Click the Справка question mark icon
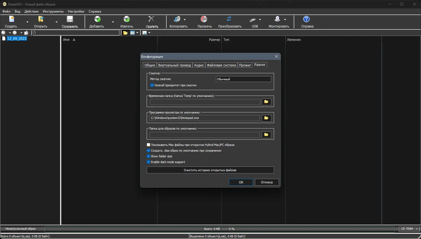 [x=306, y=19]
